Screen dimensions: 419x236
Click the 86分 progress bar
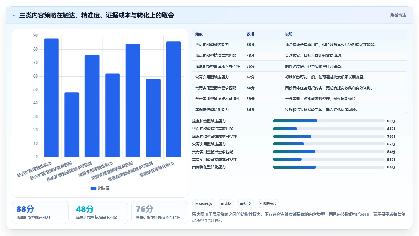329,167
